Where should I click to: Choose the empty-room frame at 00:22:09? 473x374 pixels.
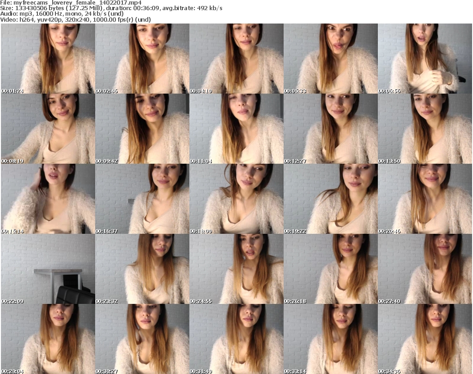(48, 269)
